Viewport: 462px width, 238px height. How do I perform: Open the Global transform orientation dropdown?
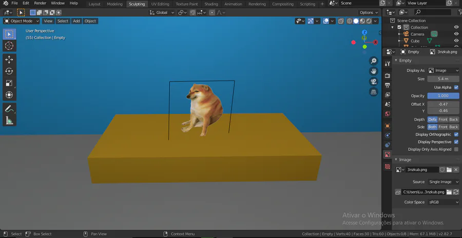coord(162,13)
